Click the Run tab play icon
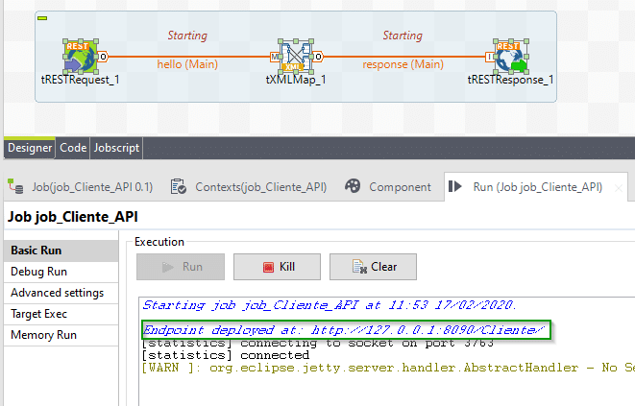Image resolution: width=635 pixels, height=406 pixels. pyautogui.click(x=456, y=186)
